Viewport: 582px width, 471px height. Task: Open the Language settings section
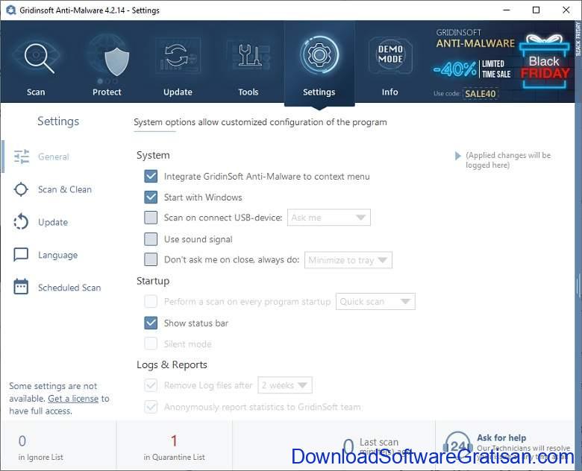pyautogui.click(x=58, y=255)
